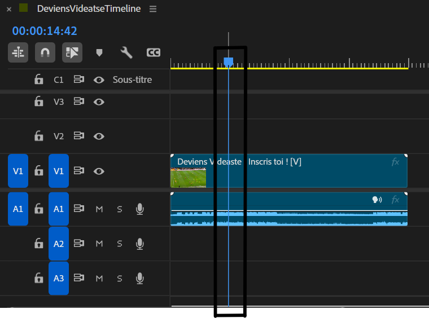This screenshot has height=318, width=429.
Task: Close the DeviensVideatseTimeline tab
Action: 9,9
